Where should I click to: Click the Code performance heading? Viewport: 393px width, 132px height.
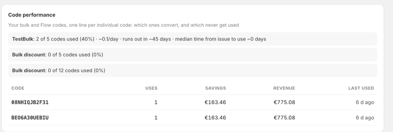[32, 15]
